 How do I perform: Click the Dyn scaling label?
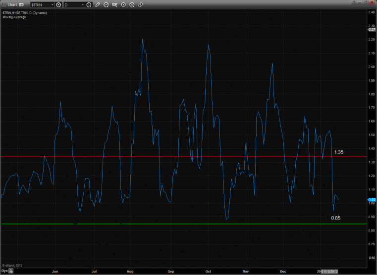pyautogui.click(x=4, y=271)
